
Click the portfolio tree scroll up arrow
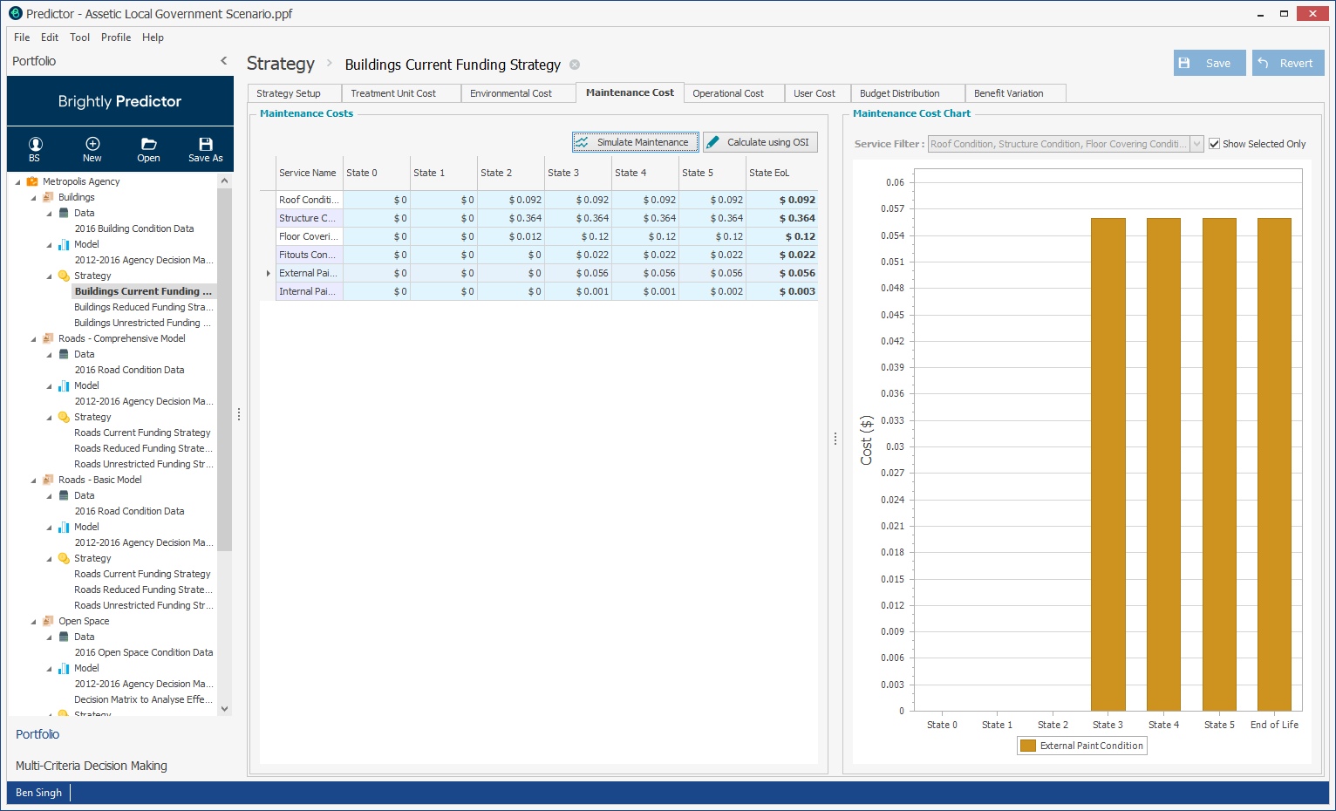click(225, 181)
